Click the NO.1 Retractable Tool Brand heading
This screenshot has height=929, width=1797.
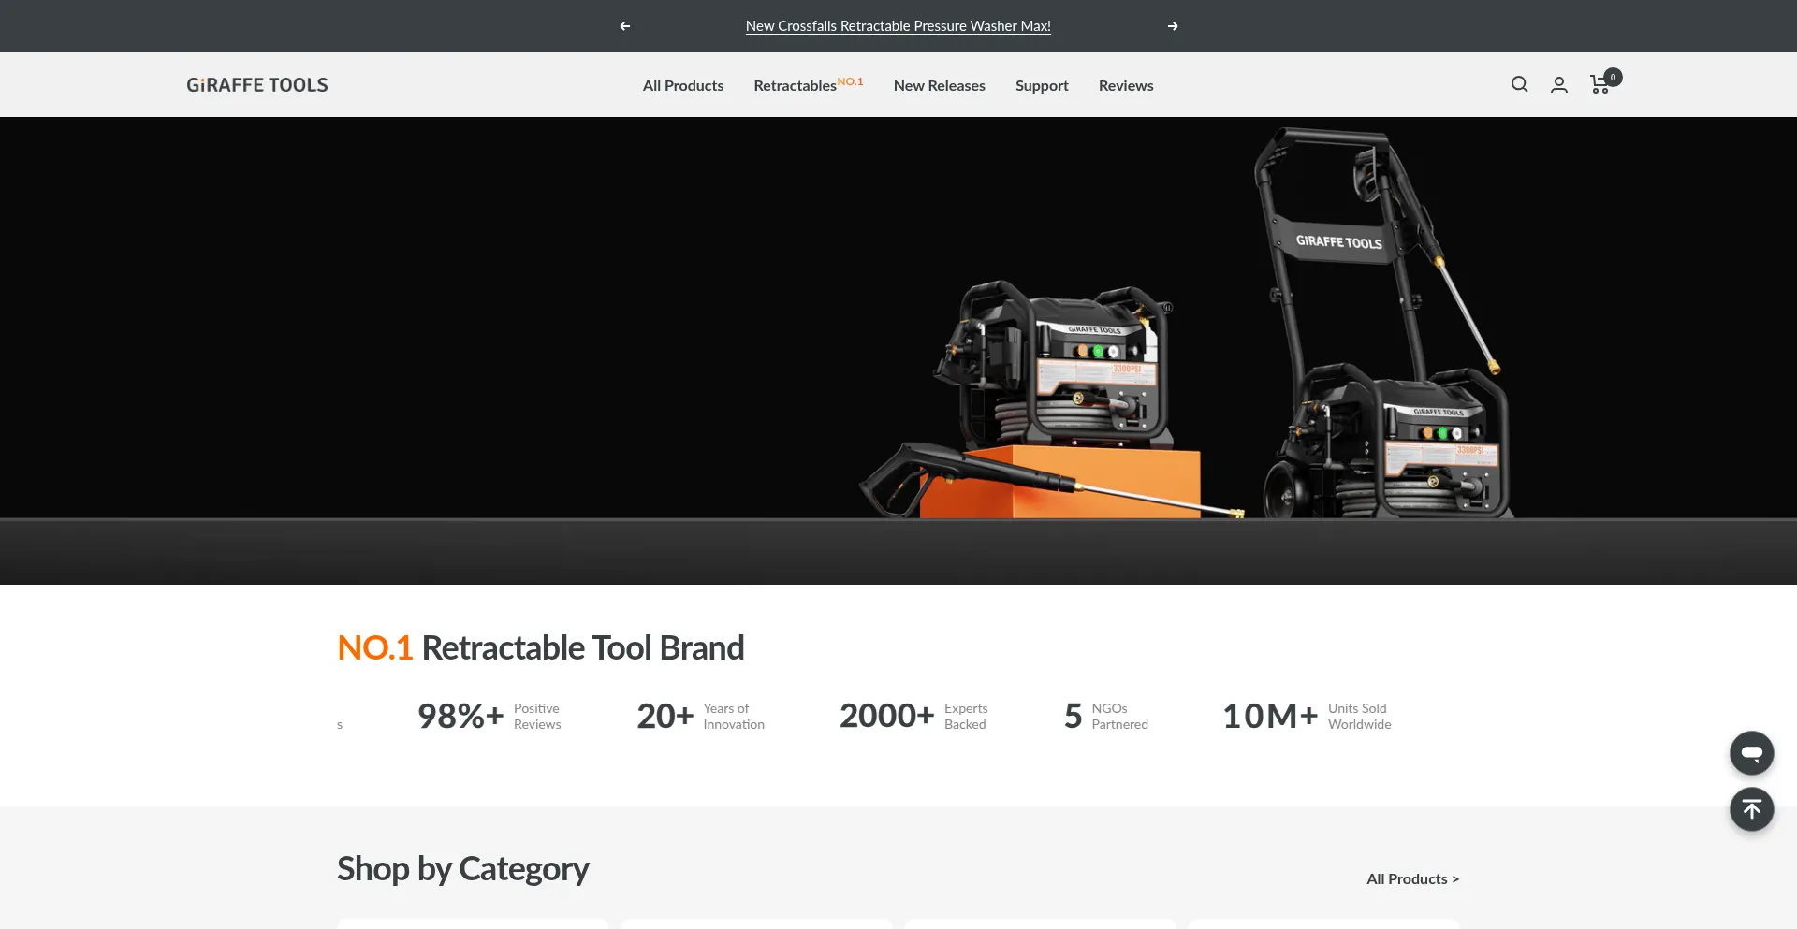tap(541, 647)
